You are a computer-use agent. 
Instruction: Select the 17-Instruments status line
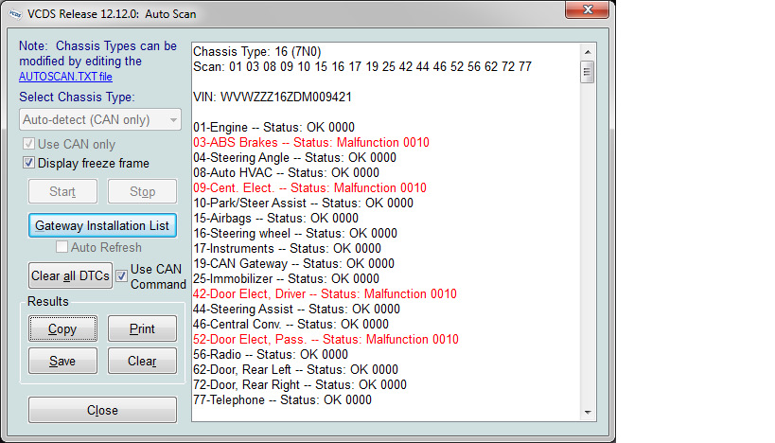click(x=287, y=248)
